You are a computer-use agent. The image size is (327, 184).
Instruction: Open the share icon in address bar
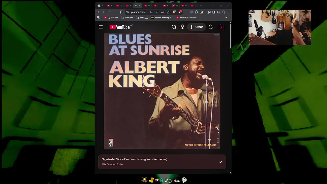pyautogui.click(x=168, y=12)
